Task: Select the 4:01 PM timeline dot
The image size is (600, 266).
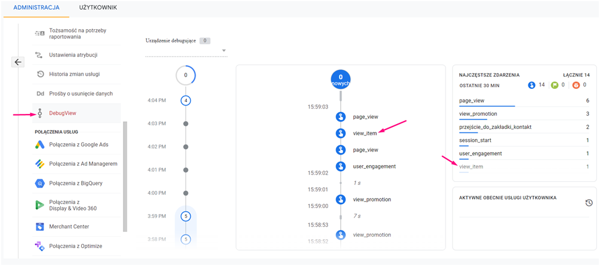Action: point(185,170)
